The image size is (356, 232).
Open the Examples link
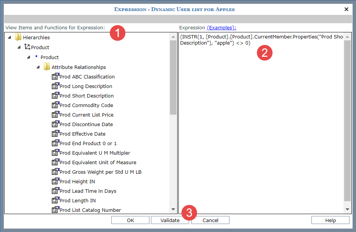(x=221, y=27)
